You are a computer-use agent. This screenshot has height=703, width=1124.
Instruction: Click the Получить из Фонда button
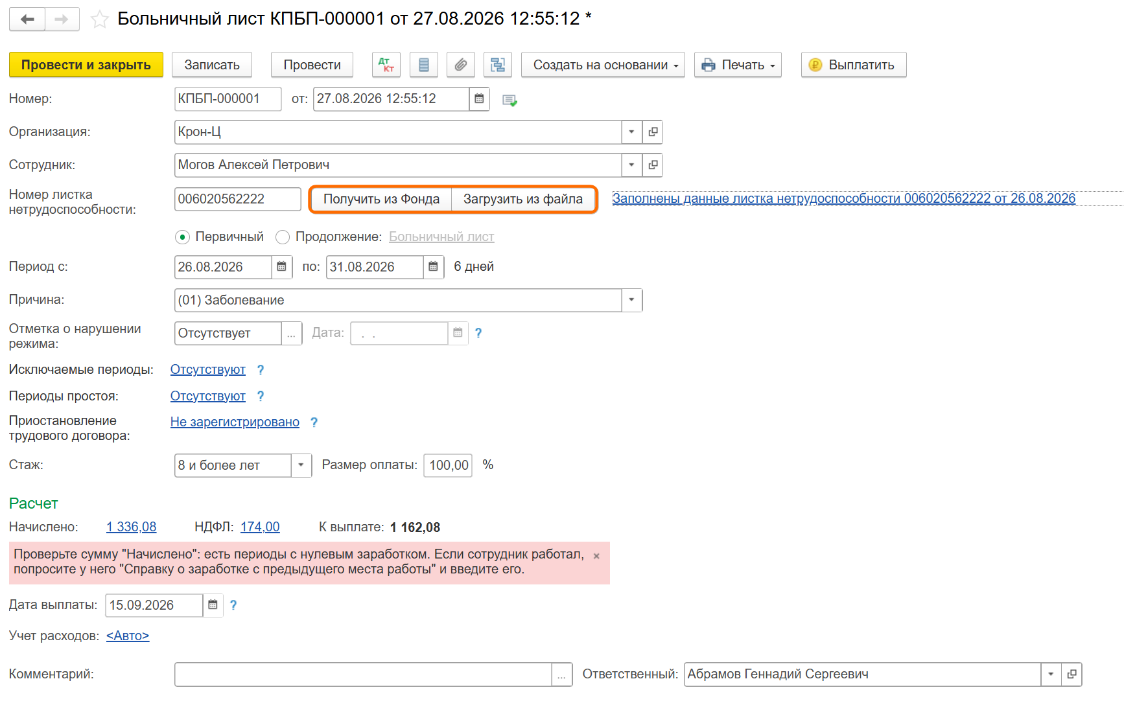click(x=381, y=200)
